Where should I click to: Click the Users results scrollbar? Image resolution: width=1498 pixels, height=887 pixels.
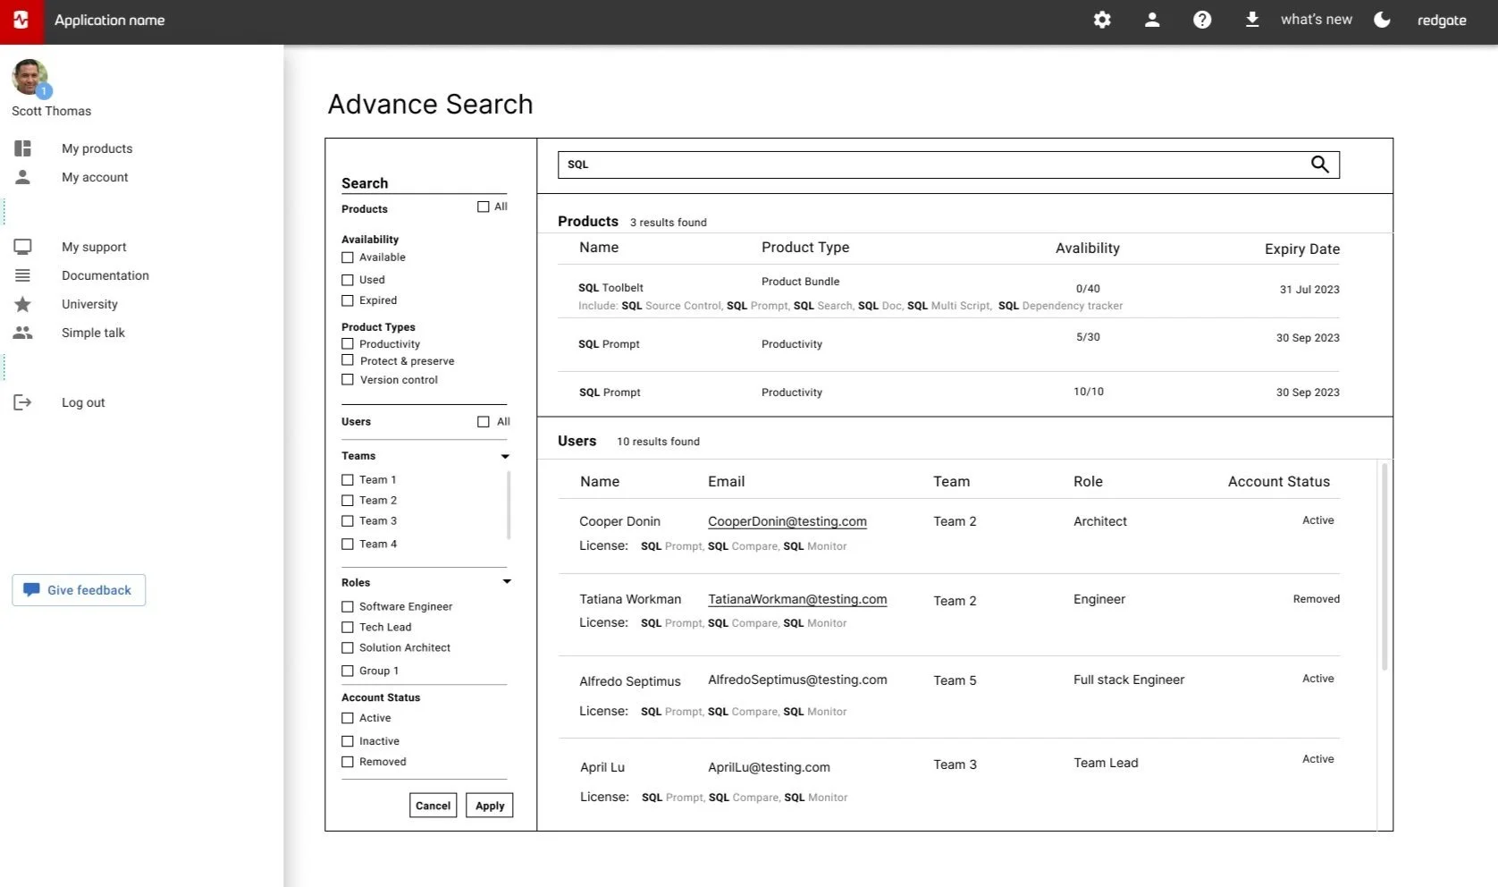coord(1384,566)
